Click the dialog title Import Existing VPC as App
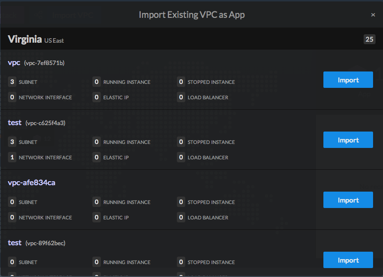Screen dimensions: 383x277 pos(192,15)
